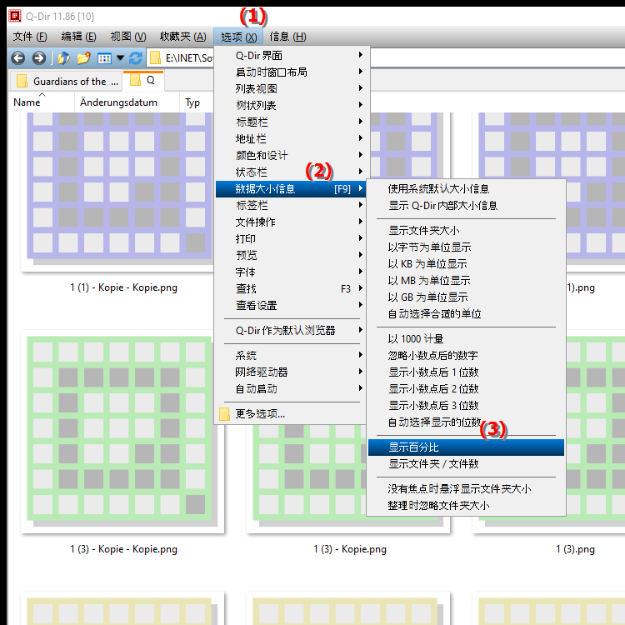The image size is (625, 625).
Task: Choose 以字节为单位显示
Action: 466,247
